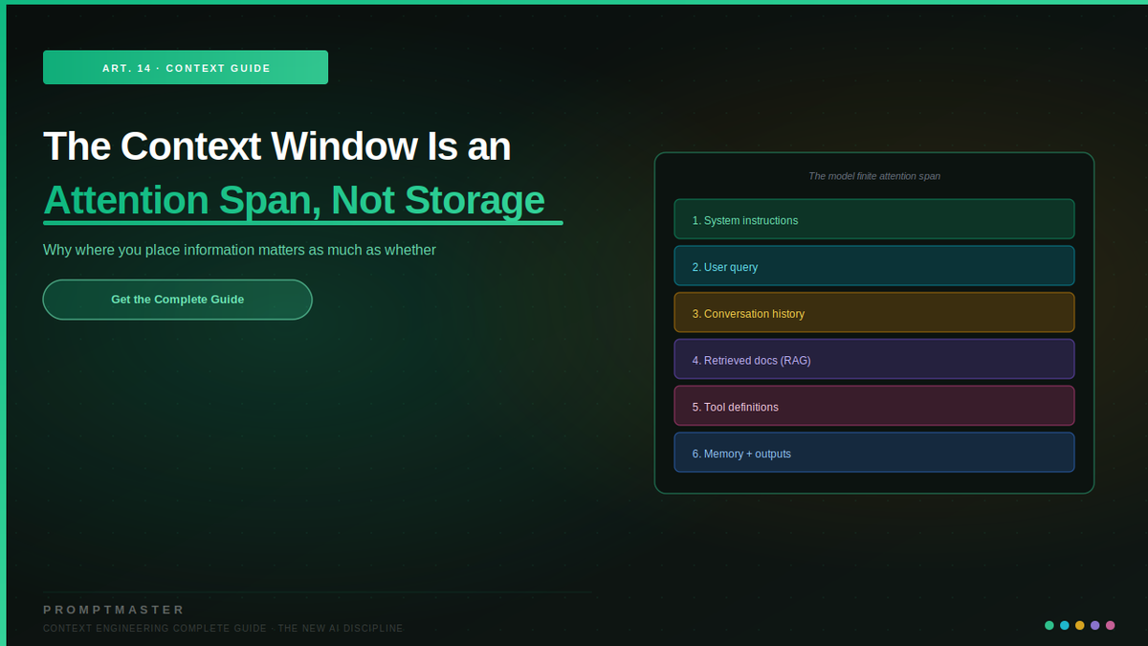Image resolution: width=1148 pixels, height=646 pixels.
Task: Click the green dot in the bottom corner
Action: [x=1049, y=626]
